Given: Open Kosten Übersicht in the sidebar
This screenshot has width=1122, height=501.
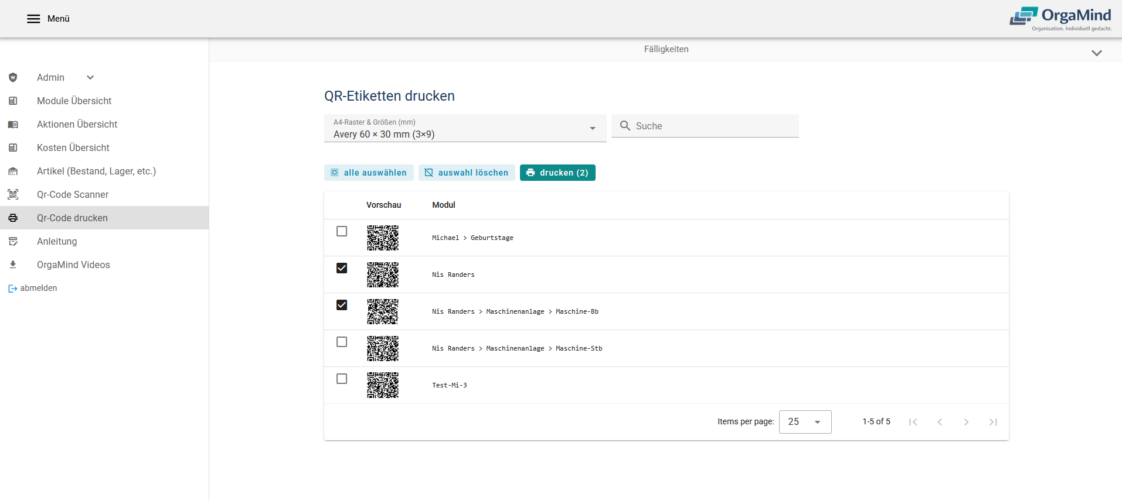Looking at the screenshot, I should point(73,147).
